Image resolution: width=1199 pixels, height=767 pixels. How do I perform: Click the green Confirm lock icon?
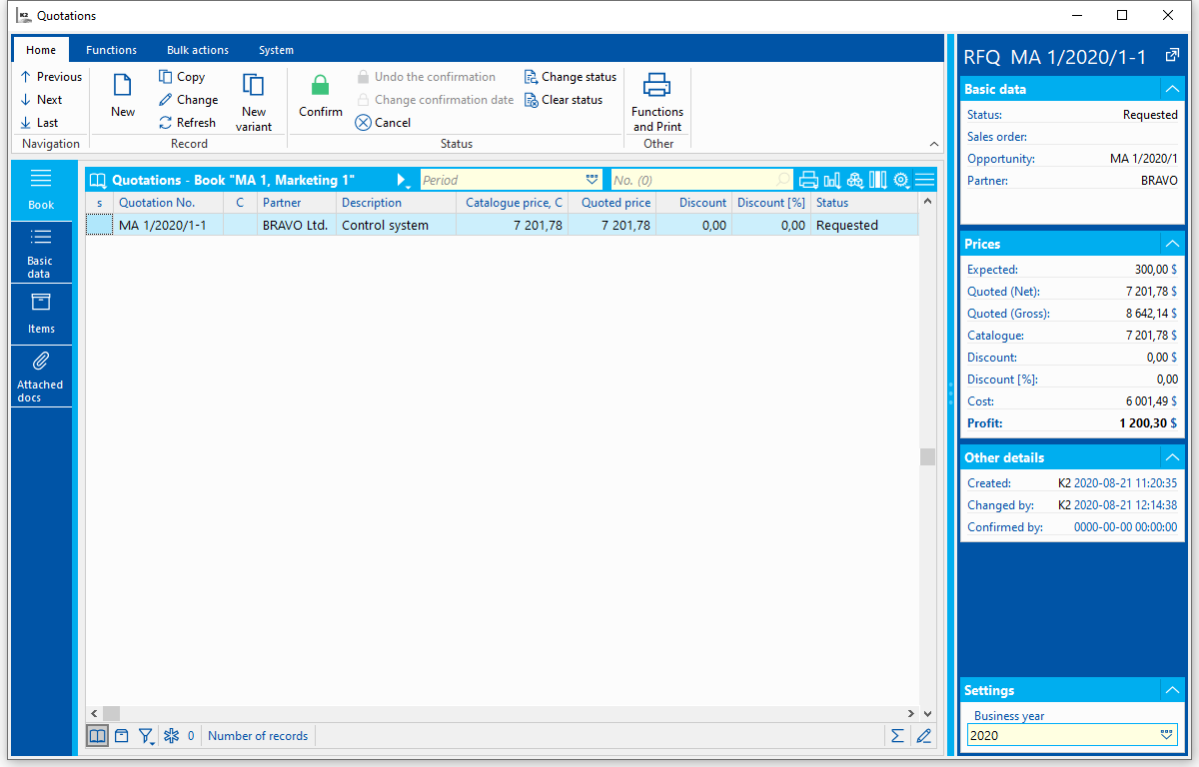tap(320, 86)
